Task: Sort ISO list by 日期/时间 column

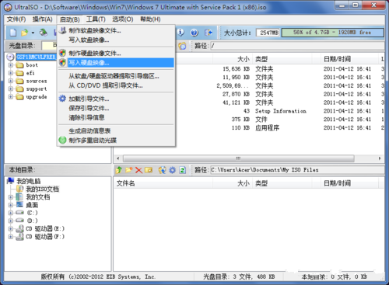Action: click(x=349, y=59)
